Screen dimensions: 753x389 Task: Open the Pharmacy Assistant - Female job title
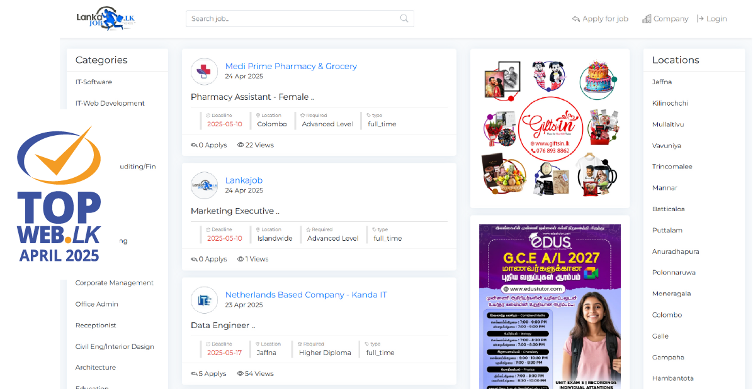coord(252,97)
